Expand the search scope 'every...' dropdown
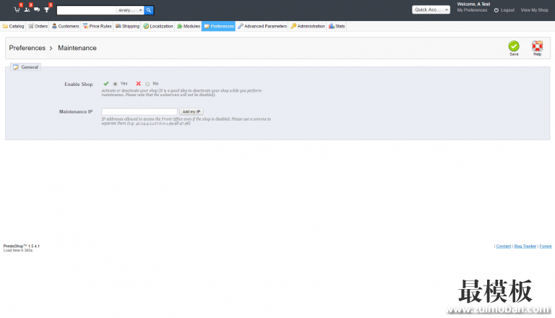 click(x=130, y=10)
